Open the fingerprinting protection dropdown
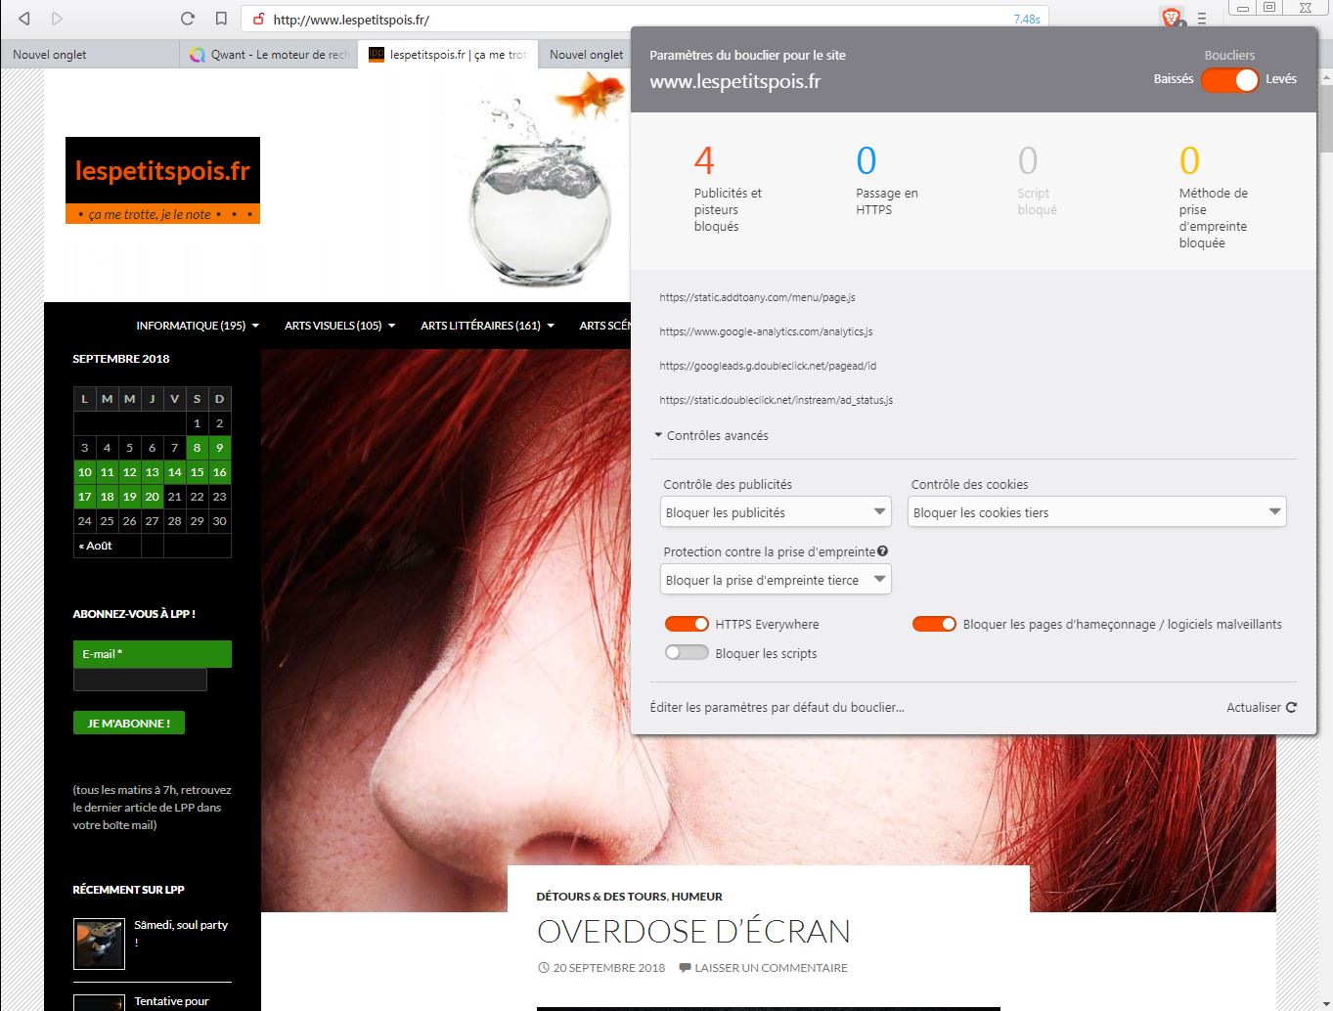This screenshot has width=1333, height=1011. tap(776, 580)
